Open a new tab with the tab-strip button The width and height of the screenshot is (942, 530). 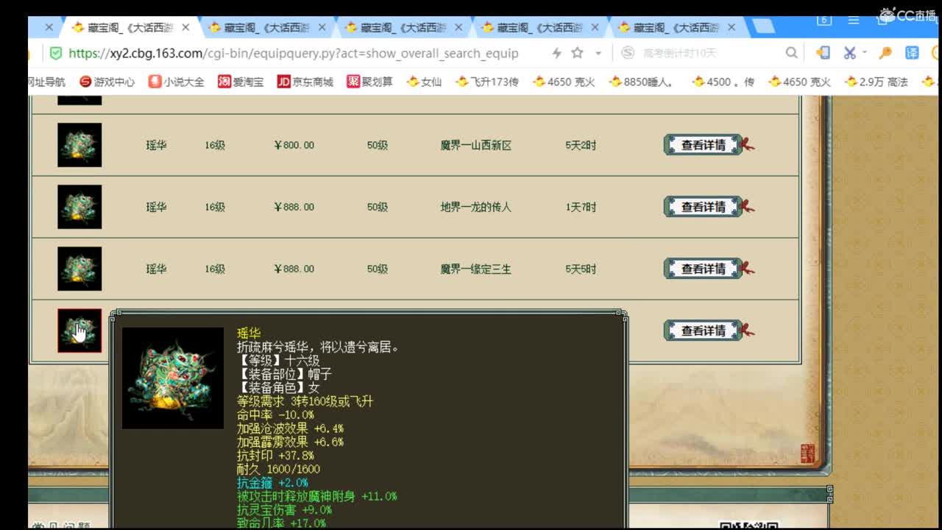coord(763,27)
